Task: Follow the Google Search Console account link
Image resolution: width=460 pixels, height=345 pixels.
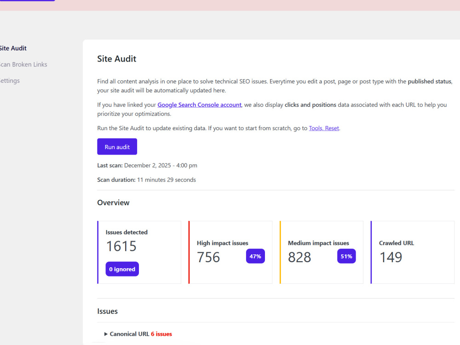Action: point(199,105)
